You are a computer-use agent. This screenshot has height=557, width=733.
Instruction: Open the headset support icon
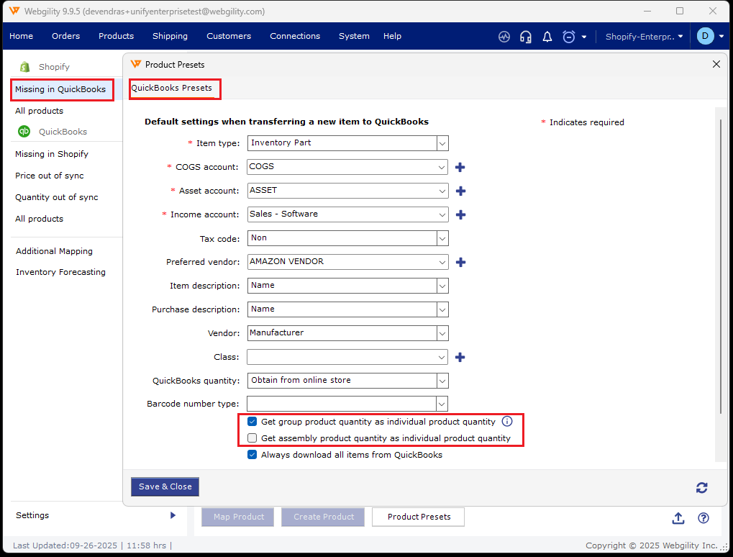tap(526, 37)
